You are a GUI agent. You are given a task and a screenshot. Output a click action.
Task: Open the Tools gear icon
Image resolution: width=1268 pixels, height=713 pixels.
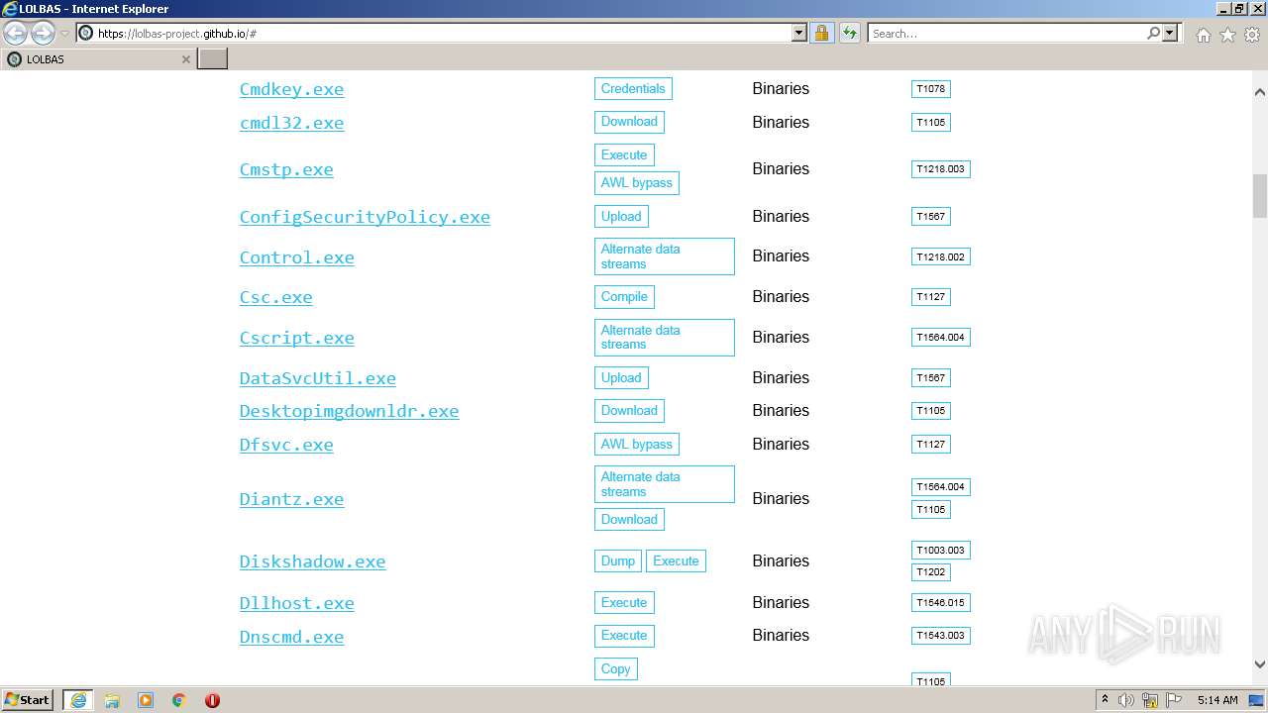pyautogui.click(x=1252, y=35)
